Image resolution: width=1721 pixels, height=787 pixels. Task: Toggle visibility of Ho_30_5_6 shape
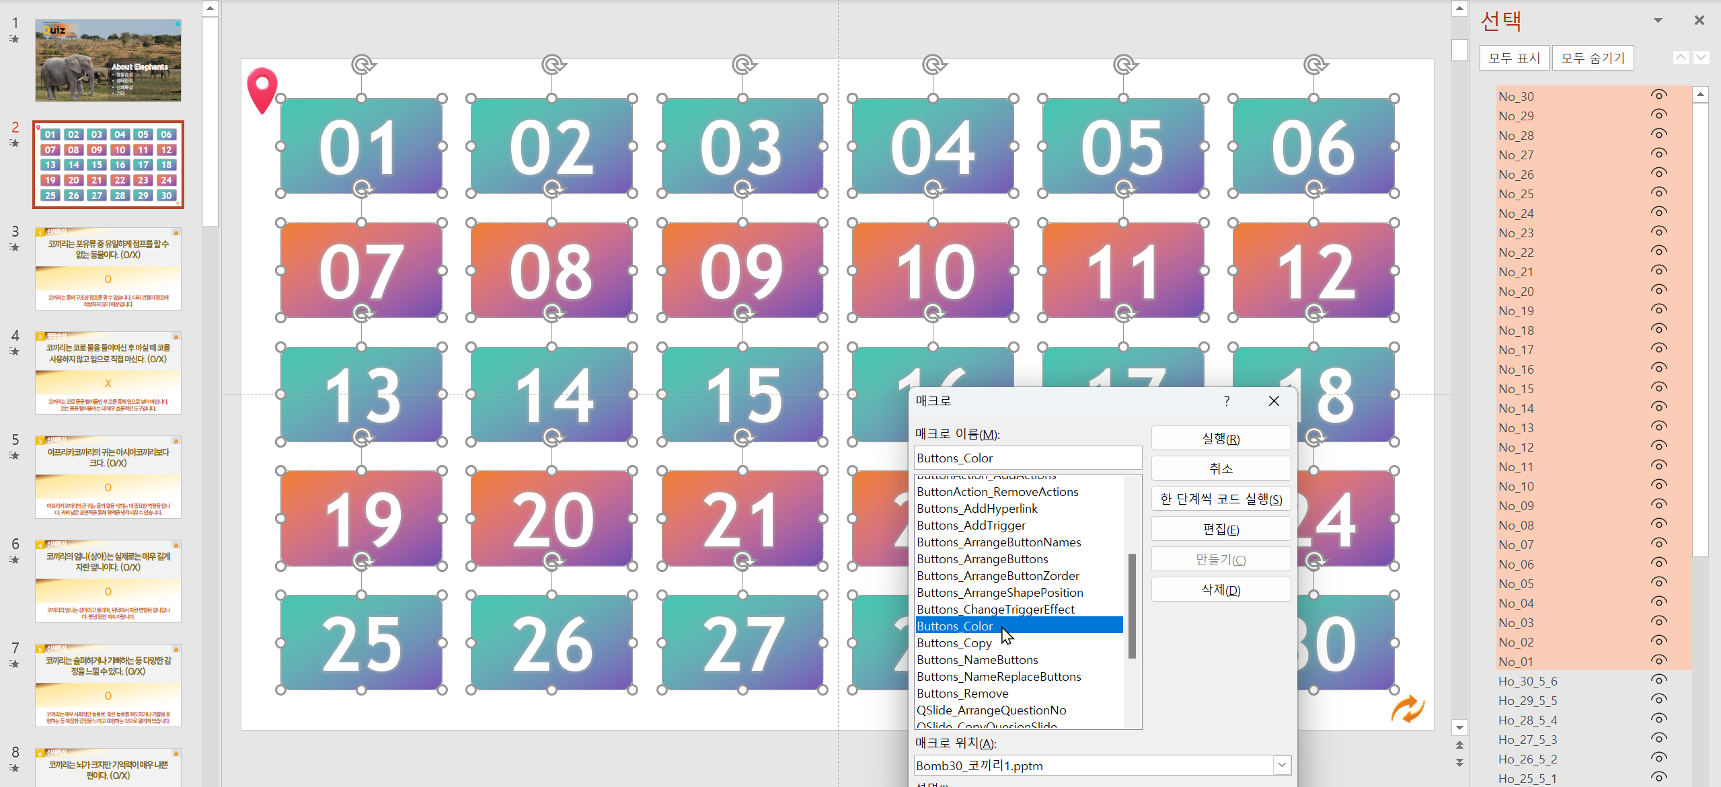coord(1658,680)
